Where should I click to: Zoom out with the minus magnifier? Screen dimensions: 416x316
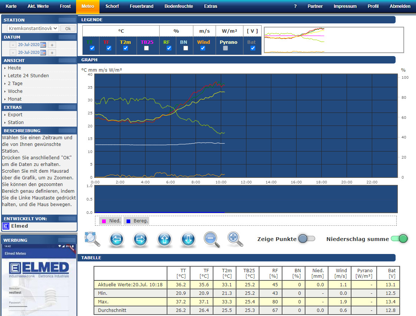coord(212,239)
